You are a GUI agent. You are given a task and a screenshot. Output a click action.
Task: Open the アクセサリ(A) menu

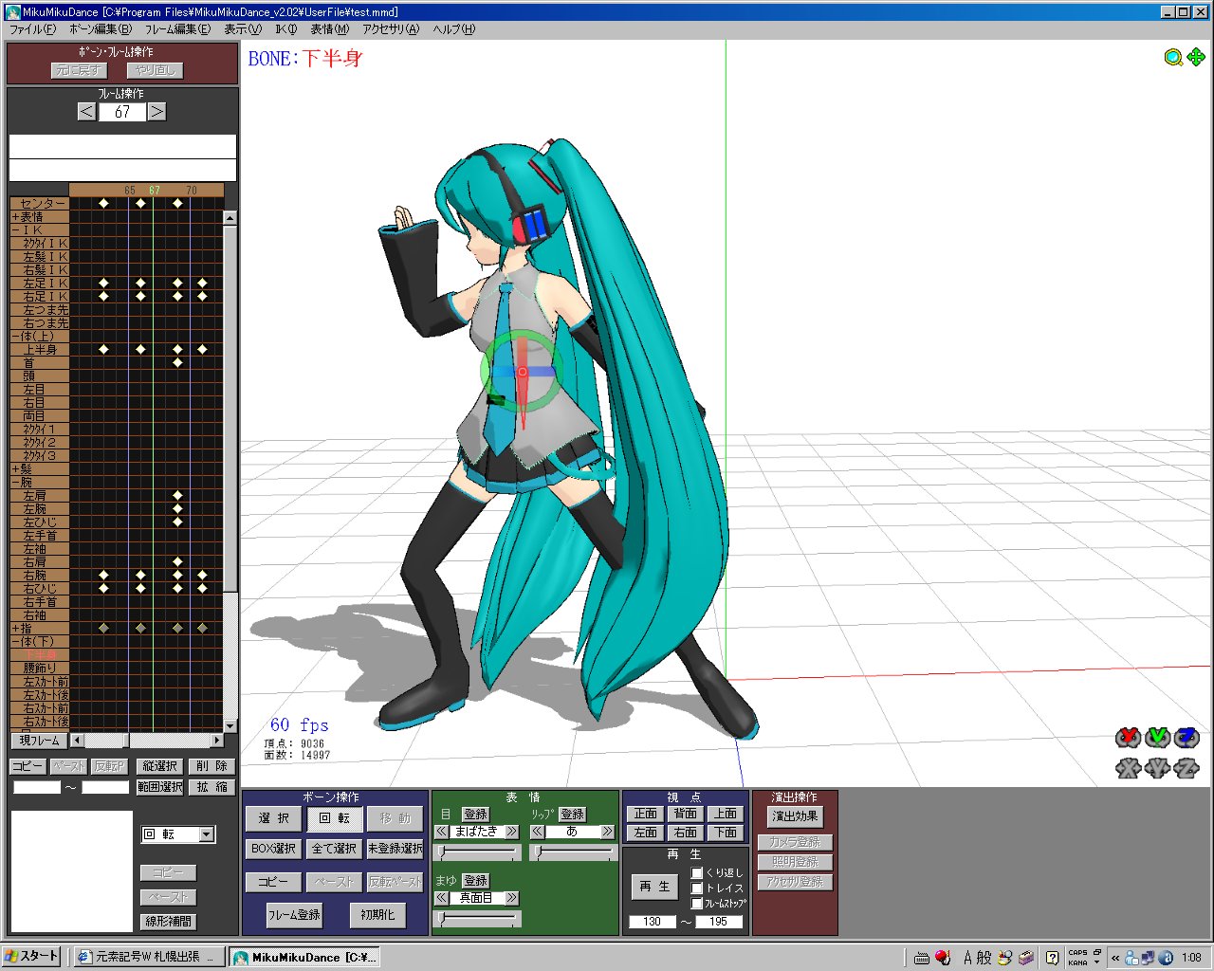click(x=391, y=29)
